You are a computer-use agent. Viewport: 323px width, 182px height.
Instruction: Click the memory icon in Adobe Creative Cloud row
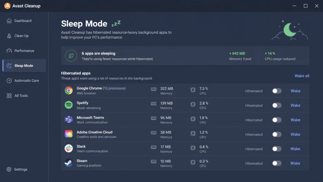click(x=153, y=133)
